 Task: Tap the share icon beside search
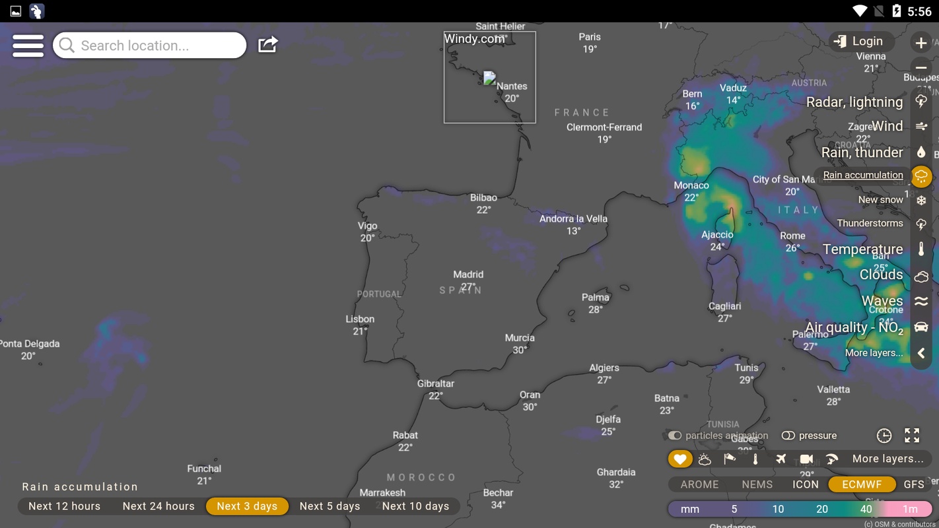click(267, 45)
